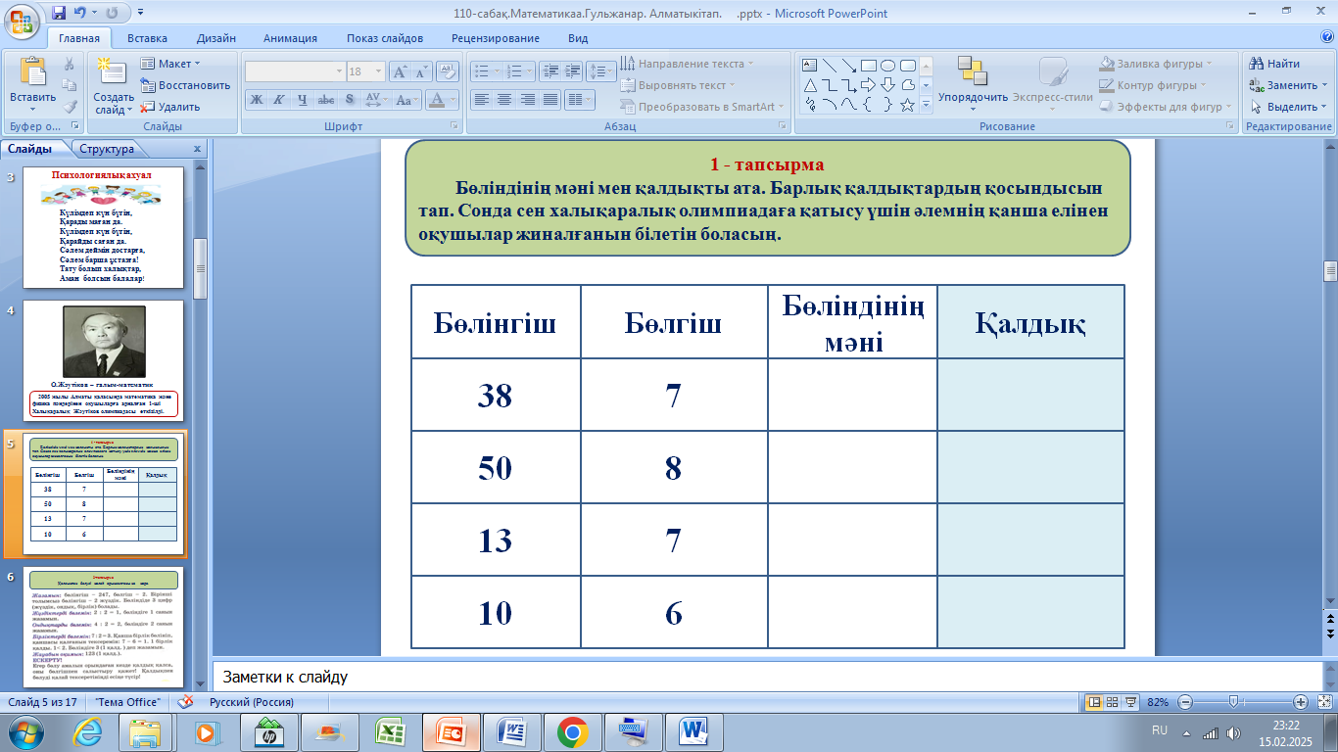Cut the selection with the scissors icon
The image size is (1338, 752).
[x=70, y=64]
